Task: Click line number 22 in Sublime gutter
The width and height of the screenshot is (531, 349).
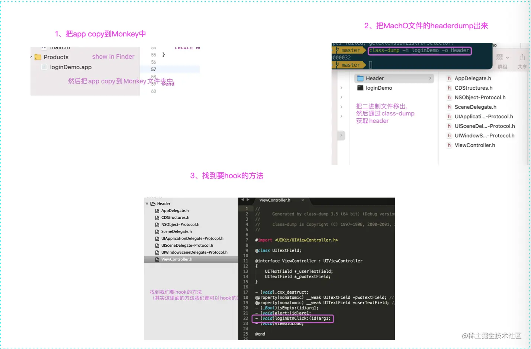Action: click(245, 318)
